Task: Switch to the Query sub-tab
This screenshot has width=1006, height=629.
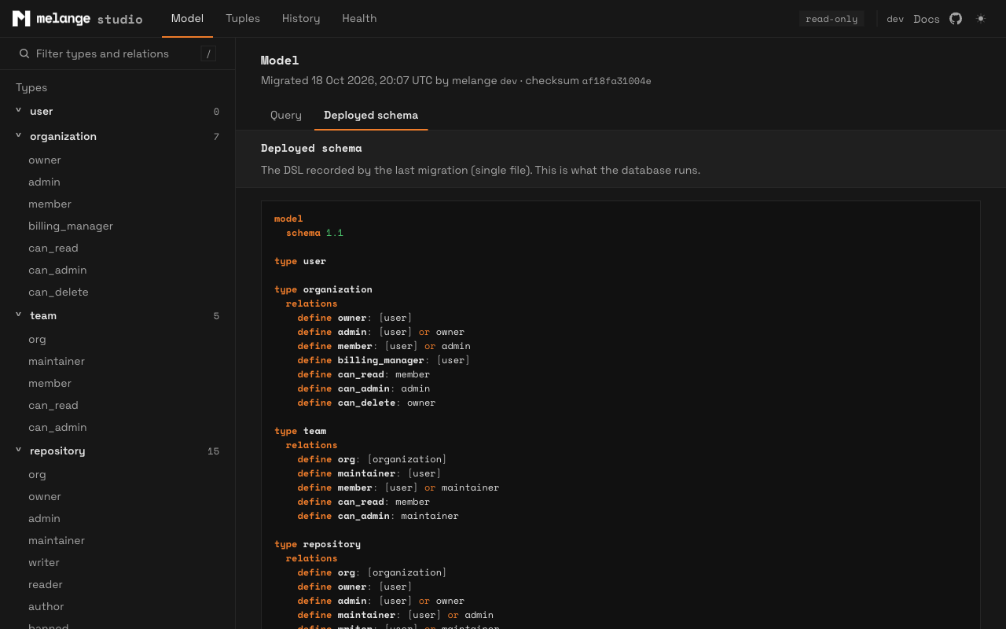Action: coord(286,115)
